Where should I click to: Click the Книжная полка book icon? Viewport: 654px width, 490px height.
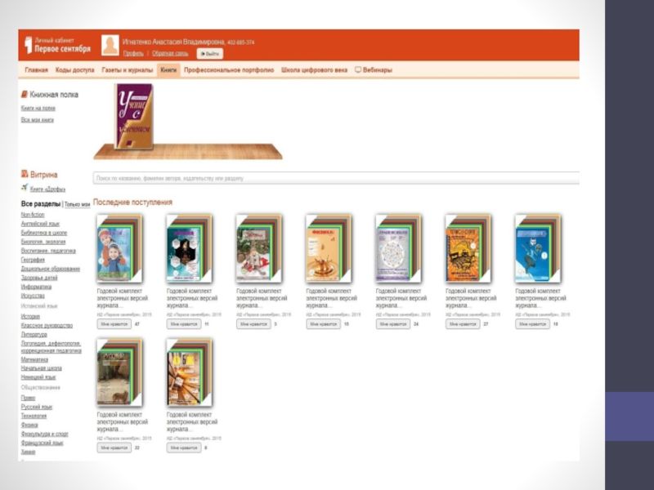[25, 95]
